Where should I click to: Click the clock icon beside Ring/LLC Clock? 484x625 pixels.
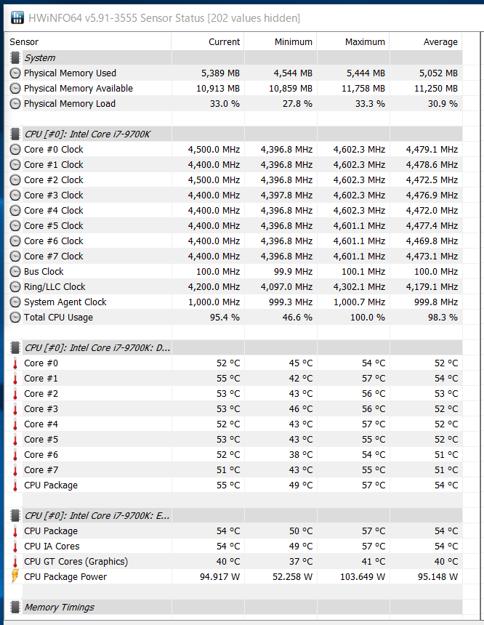15,287
